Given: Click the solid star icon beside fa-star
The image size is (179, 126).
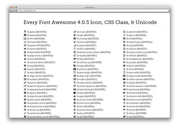Looking at the screenshot, I should click(74, 35).
